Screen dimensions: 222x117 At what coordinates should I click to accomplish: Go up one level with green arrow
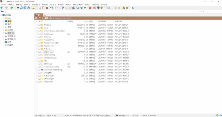(x=12, y=8)
